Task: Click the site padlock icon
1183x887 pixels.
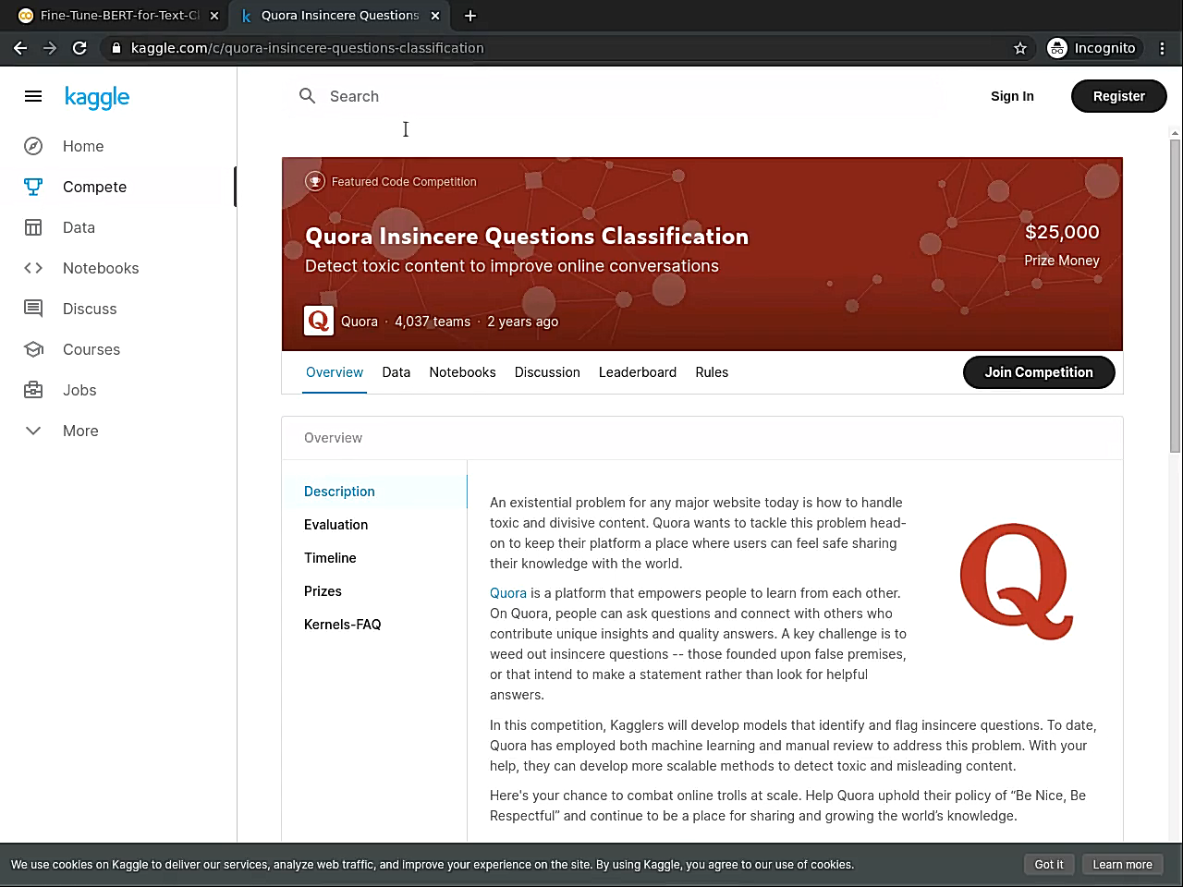Action: (116, 48)
